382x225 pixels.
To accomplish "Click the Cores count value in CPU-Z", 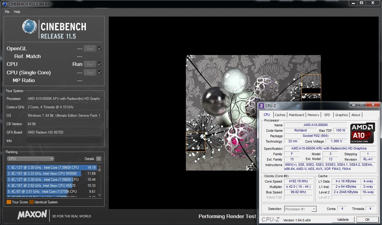I will click(342, 208).
